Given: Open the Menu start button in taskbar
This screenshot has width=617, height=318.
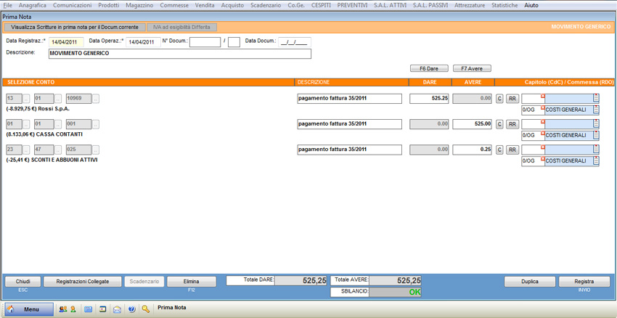Looking at the screenshot, I should pos(29,309).
